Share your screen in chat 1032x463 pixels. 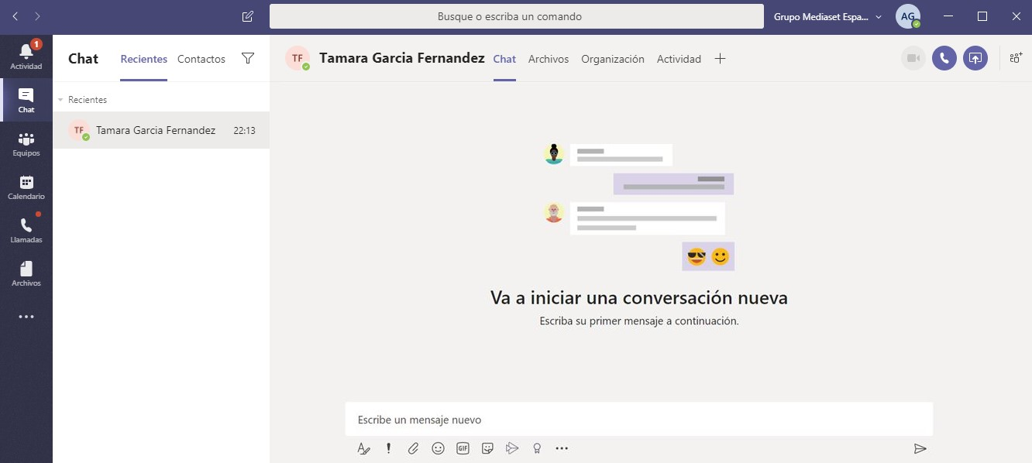pyautogui.click(x=975, y=59)
